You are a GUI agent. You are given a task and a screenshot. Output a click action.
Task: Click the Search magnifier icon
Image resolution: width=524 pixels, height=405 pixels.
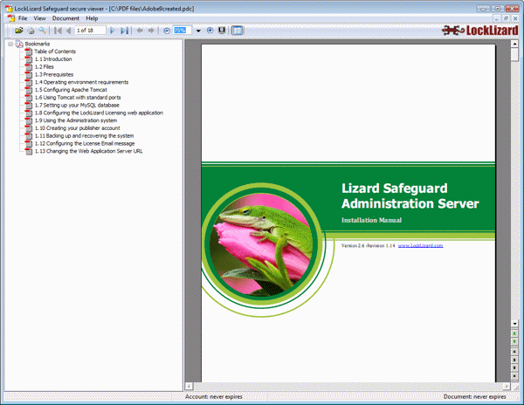pos(41,31)
